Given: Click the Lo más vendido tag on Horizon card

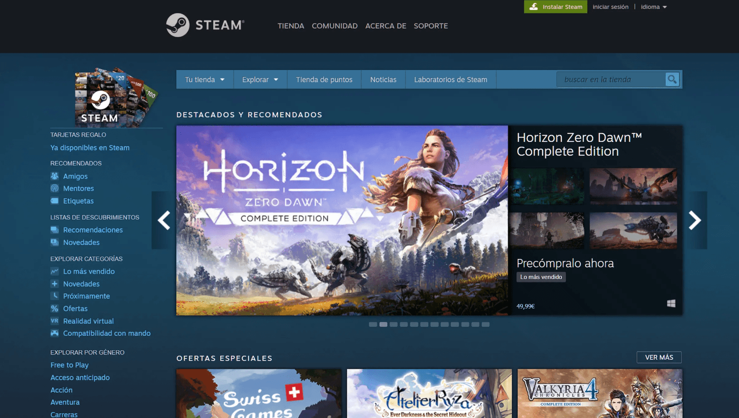Looking at the screenshot, I should click(x=541, y=277).
